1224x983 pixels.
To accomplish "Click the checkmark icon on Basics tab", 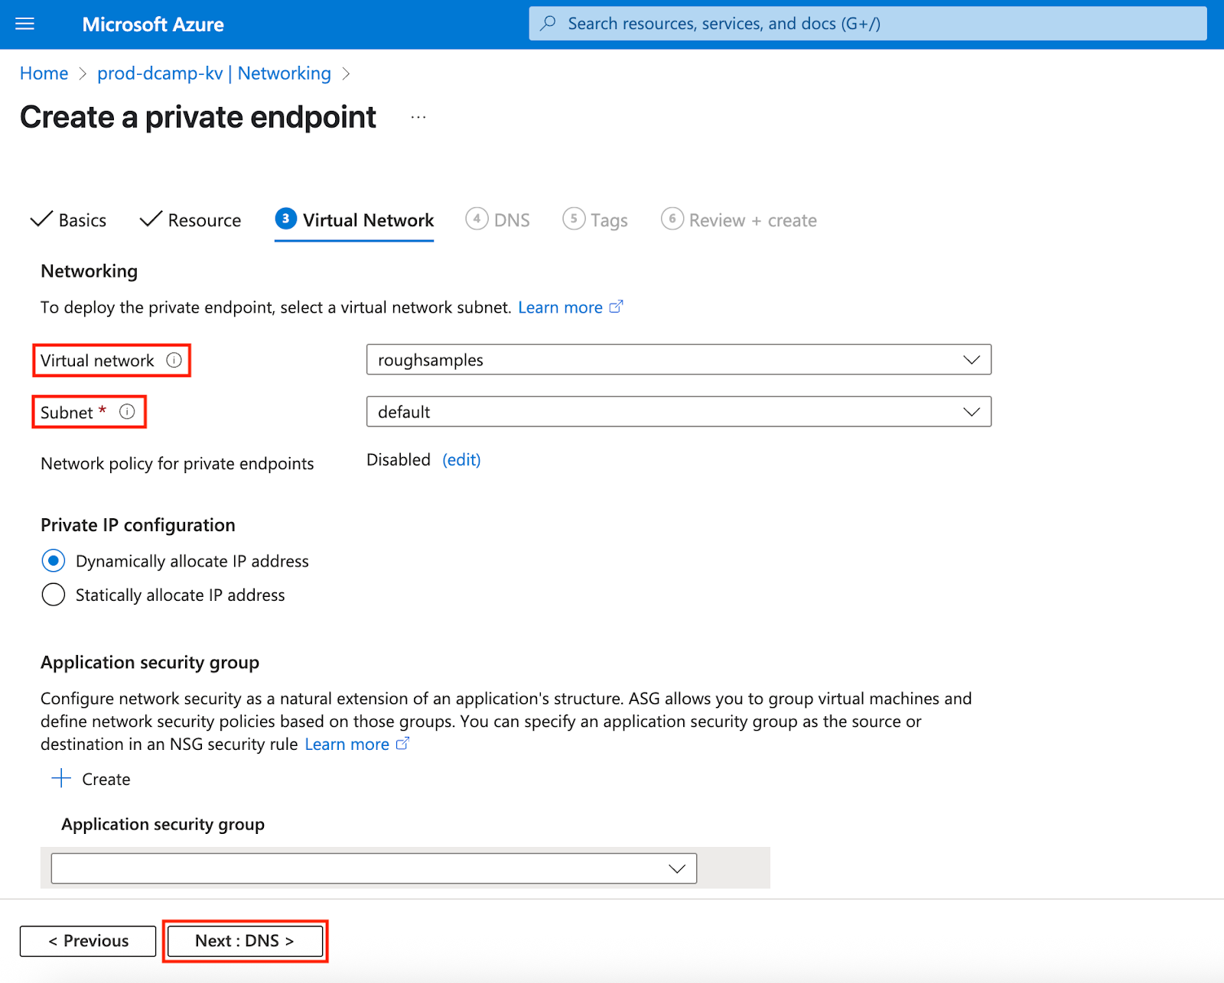I will (x=41, y=219).
